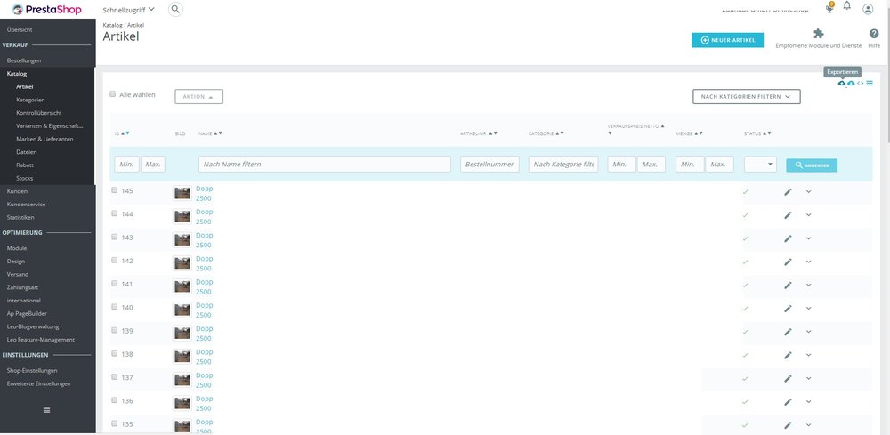Viewport: 890px width, 435px height.
Task: Open Bestellungen in the sidebar
Action: (24, 60)
